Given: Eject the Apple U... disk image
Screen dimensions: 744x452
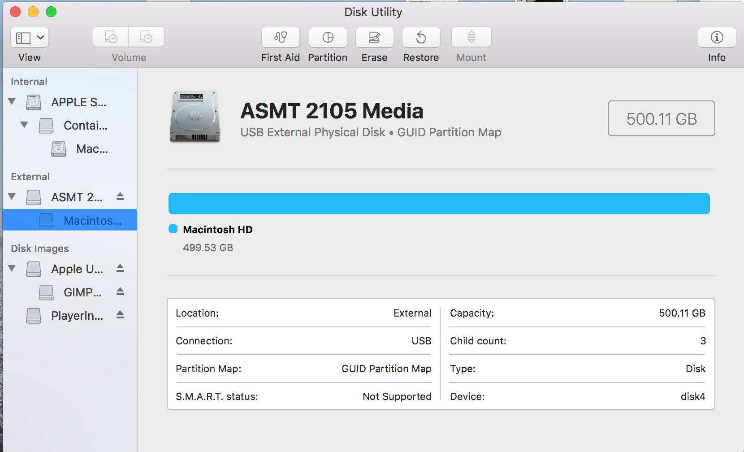Looking at the screenshot, I should coord(120,268).
